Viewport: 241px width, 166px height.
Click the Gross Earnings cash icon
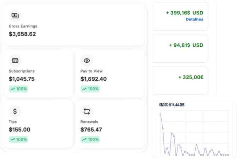tap(15, 16)
